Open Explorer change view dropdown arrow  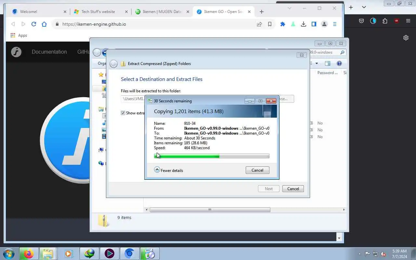point(317,64)
